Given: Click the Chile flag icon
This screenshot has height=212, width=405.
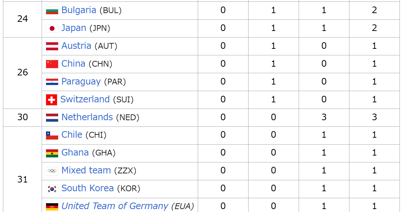Looking at the screenshot, I should point(52,136).
